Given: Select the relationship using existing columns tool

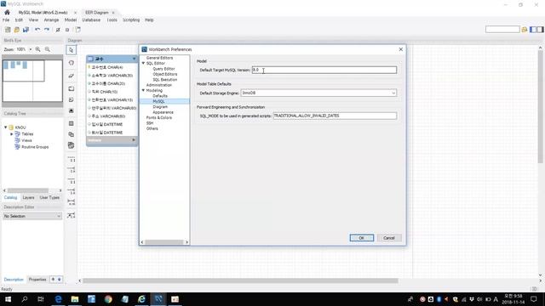Looking at the screenshot, I should pyautogui.click(x=72, y=215).
